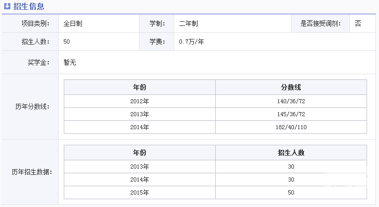Click the 否 value for 调剂
Screen dimensions: 379x207
[x=358, y=23]
